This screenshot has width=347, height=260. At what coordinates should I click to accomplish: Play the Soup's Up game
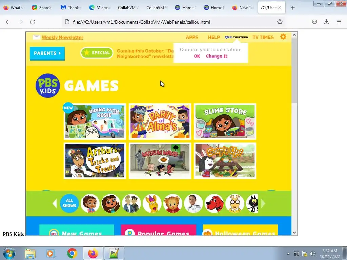(x=225, y=161)
